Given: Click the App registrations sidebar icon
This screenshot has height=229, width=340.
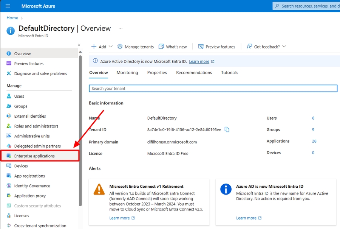Looking at the screenshot, I should 9,176.
